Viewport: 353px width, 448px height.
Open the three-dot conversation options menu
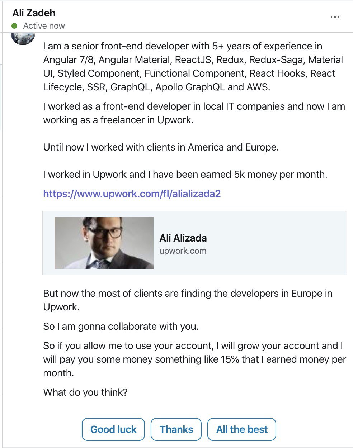click(335, 17)
